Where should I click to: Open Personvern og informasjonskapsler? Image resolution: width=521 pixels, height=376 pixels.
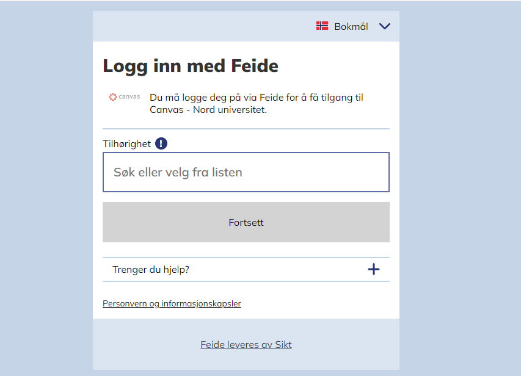172,303
